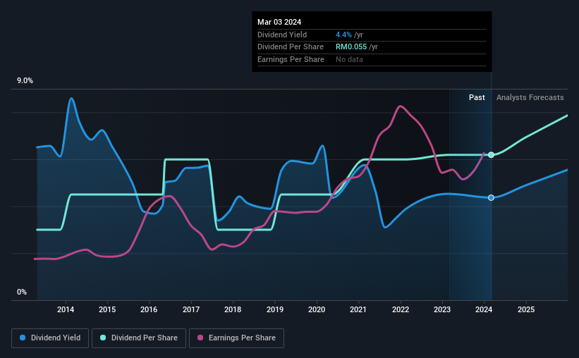This screenshot has height=358, width=579.
Task: Select the Past section label
Action: (477, 97)
